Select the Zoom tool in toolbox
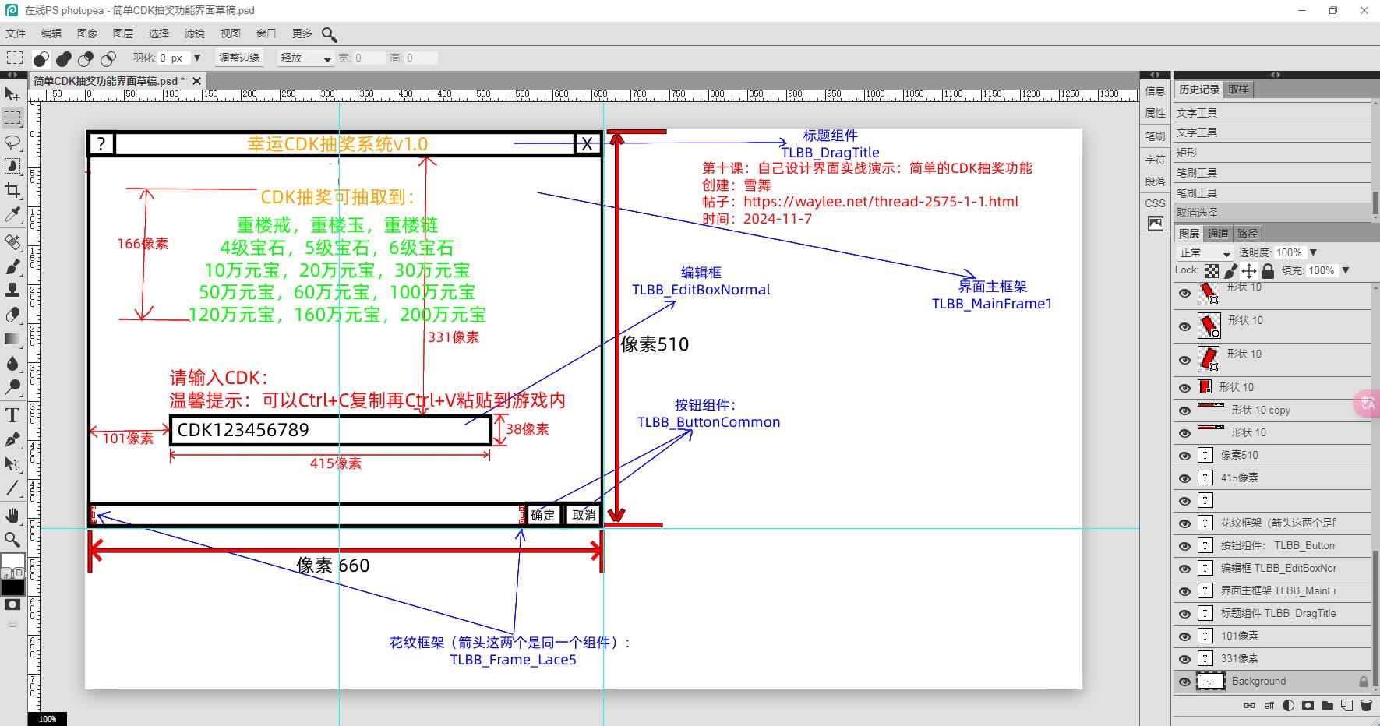1380x726 pixels. [12, 539]
